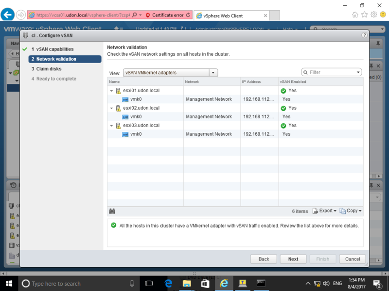Click the help question mark icon in dialog

coord(364,35)
